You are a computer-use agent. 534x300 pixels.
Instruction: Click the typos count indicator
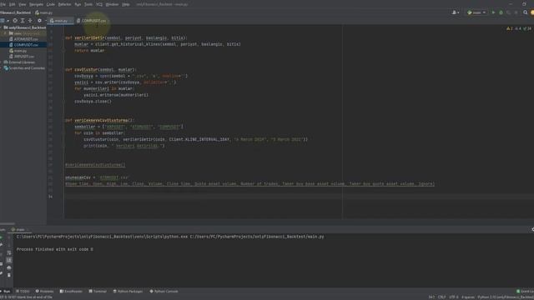[527, 28]
